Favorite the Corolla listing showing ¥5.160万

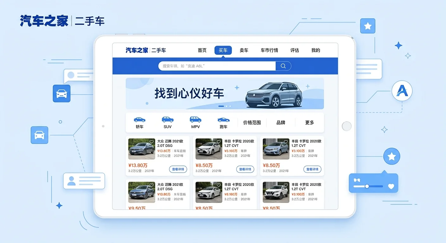click(x=219, y=142)
